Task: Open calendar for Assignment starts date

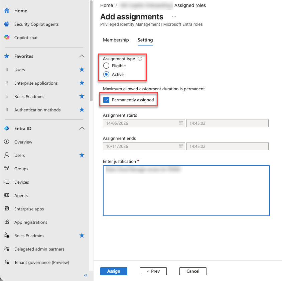Action: coord(181,123)
